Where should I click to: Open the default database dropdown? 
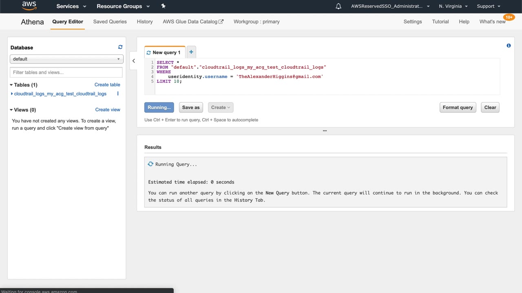coord(66,59)
